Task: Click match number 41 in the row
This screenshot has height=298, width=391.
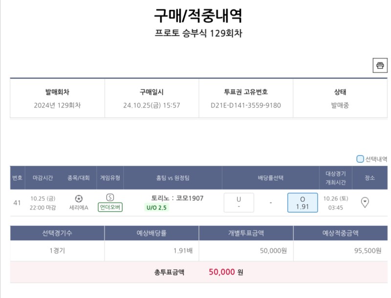Action: (17, 203)
